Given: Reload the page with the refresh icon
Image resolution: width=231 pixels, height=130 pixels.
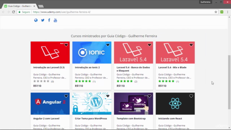Looking at the screenshot, I should (14, 12).
